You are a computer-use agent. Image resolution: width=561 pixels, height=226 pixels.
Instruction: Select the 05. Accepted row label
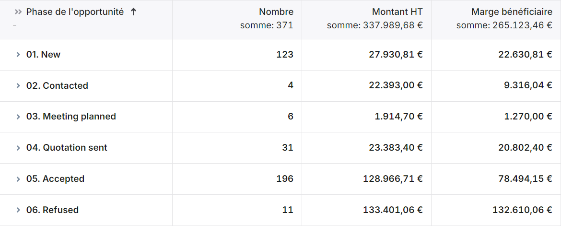56,178
